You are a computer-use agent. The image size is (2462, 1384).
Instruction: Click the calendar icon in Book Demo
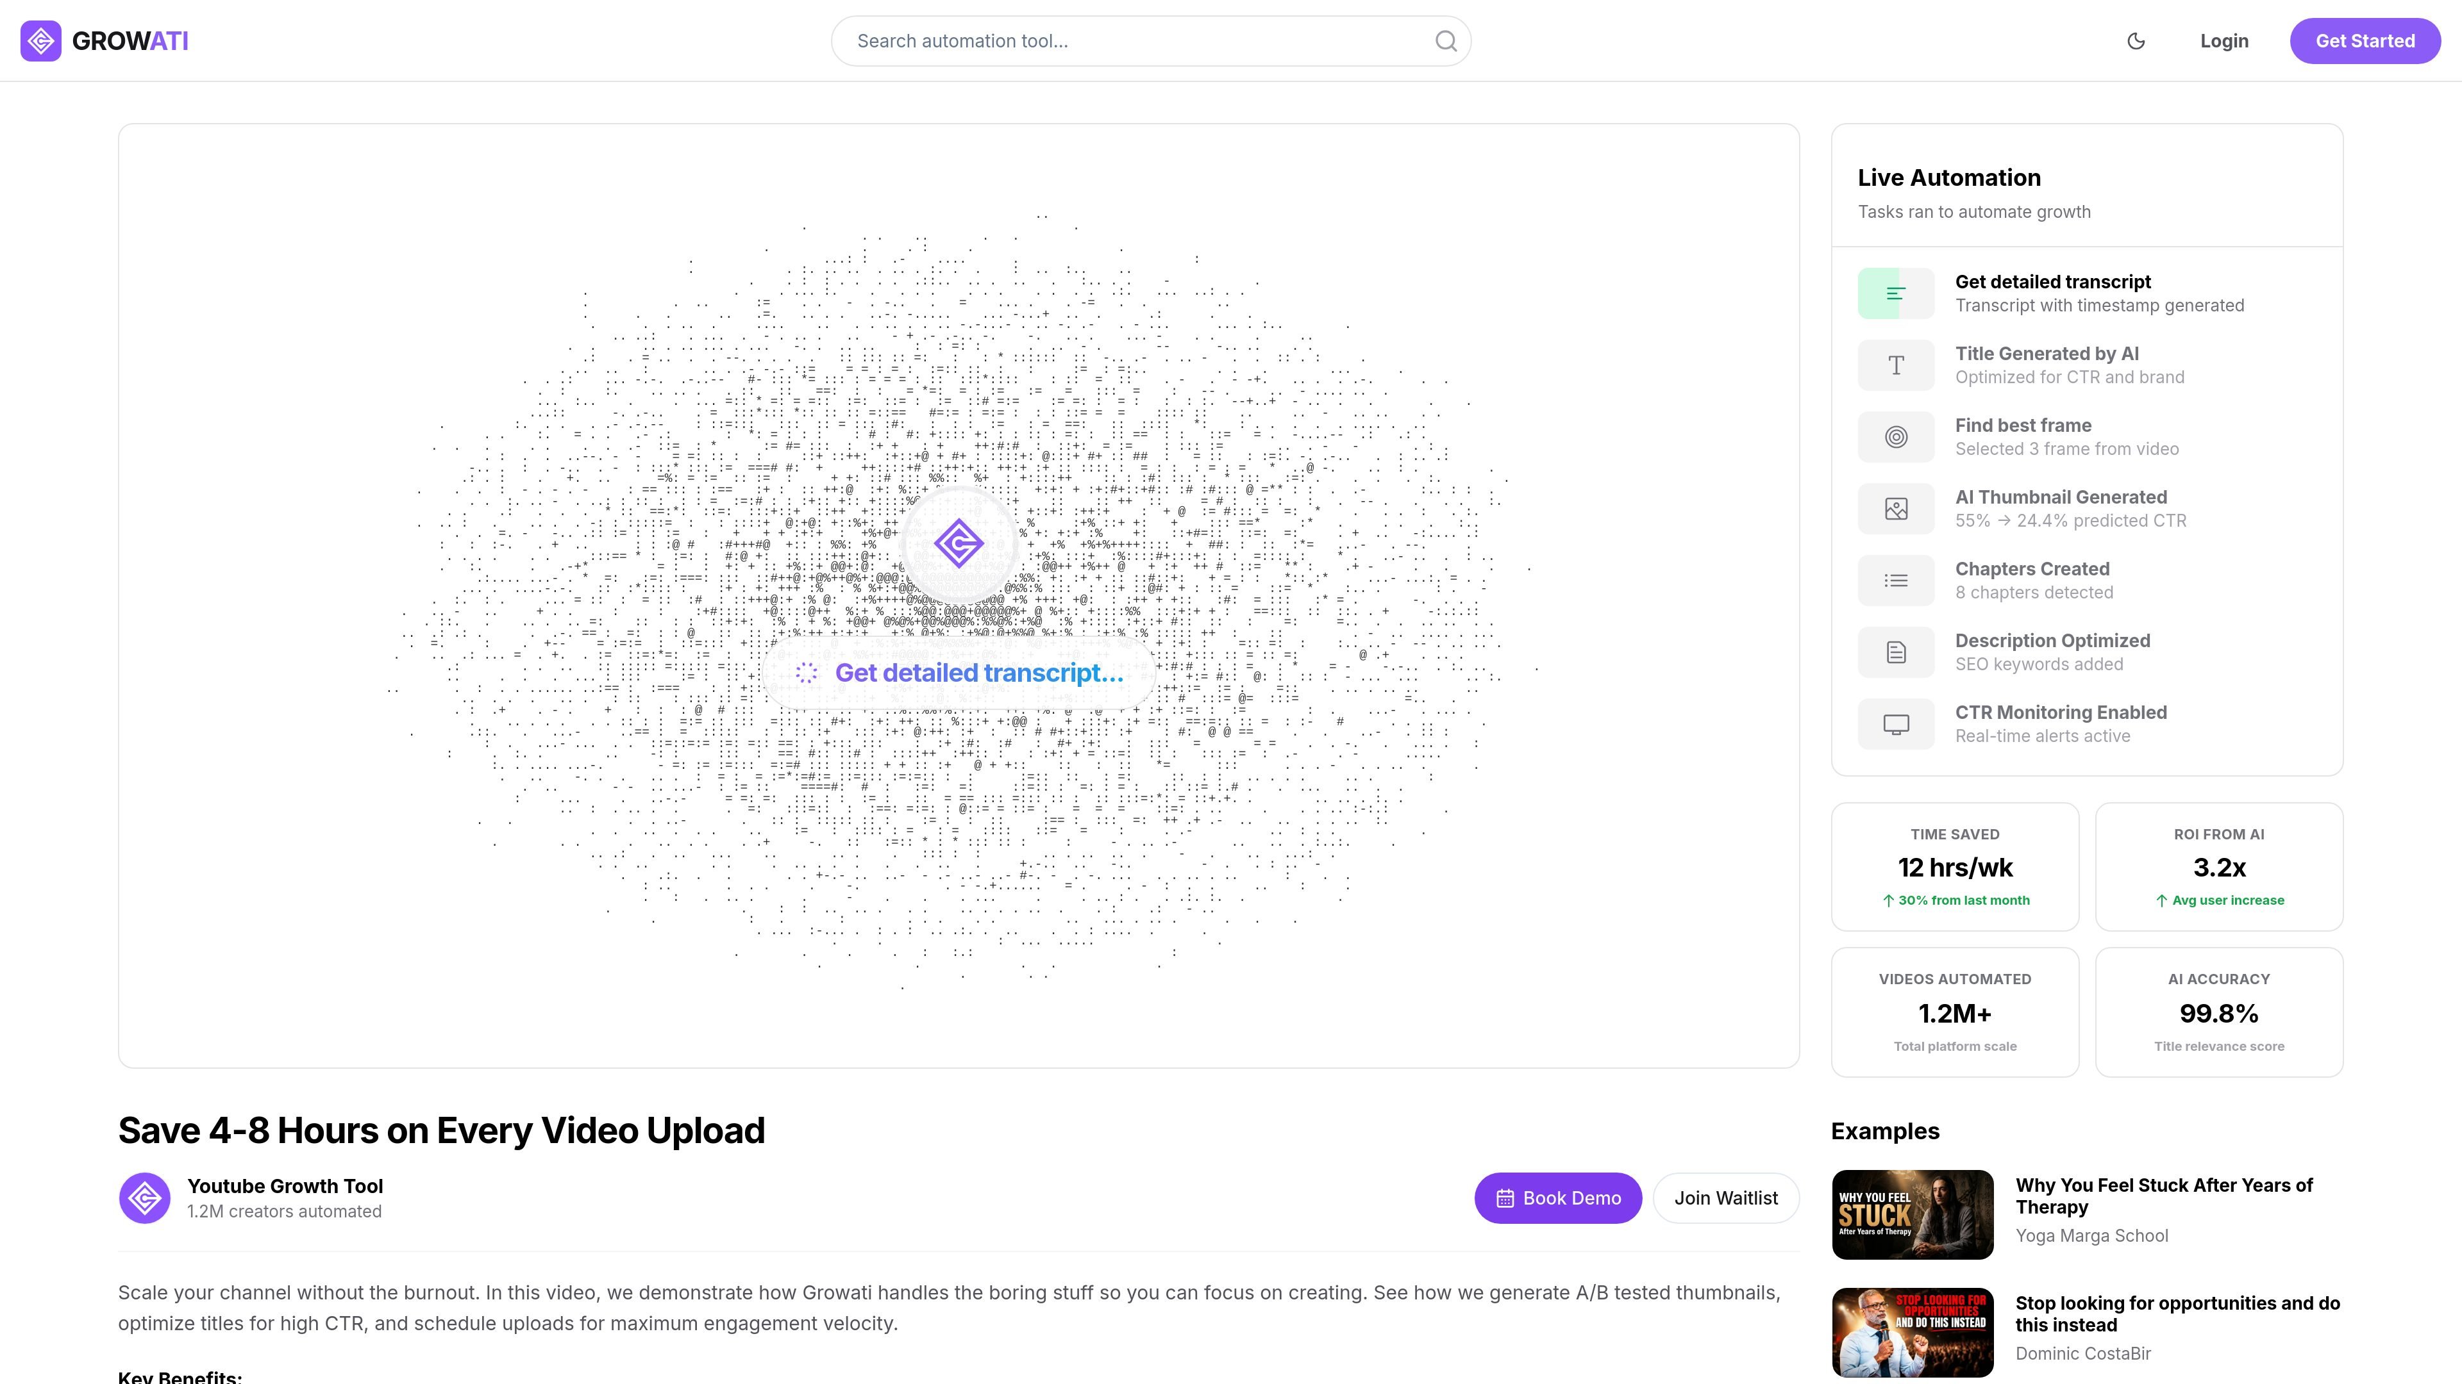pyautogui.click(x=1505, y=1199)
